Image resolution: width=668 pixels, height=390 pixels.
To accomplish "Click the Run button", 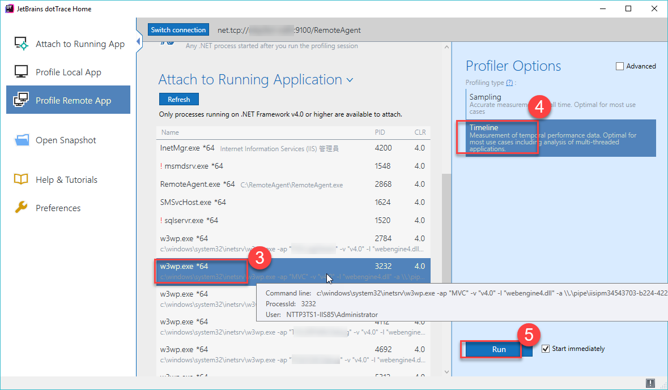I will coord(498,349).
